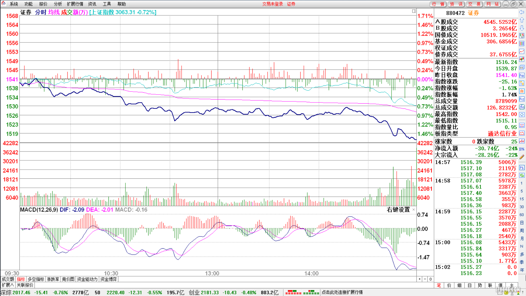
Task: Select the 资金博弈 tab
Action: click(108, 279)
